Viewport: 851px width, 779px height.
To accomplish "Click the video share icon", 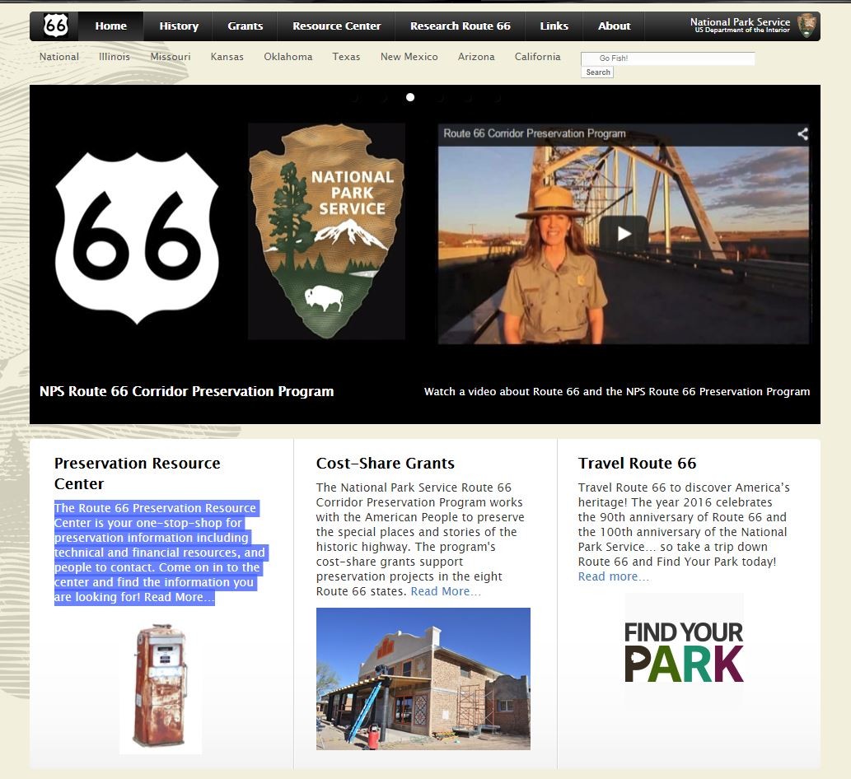I will 802,133.
